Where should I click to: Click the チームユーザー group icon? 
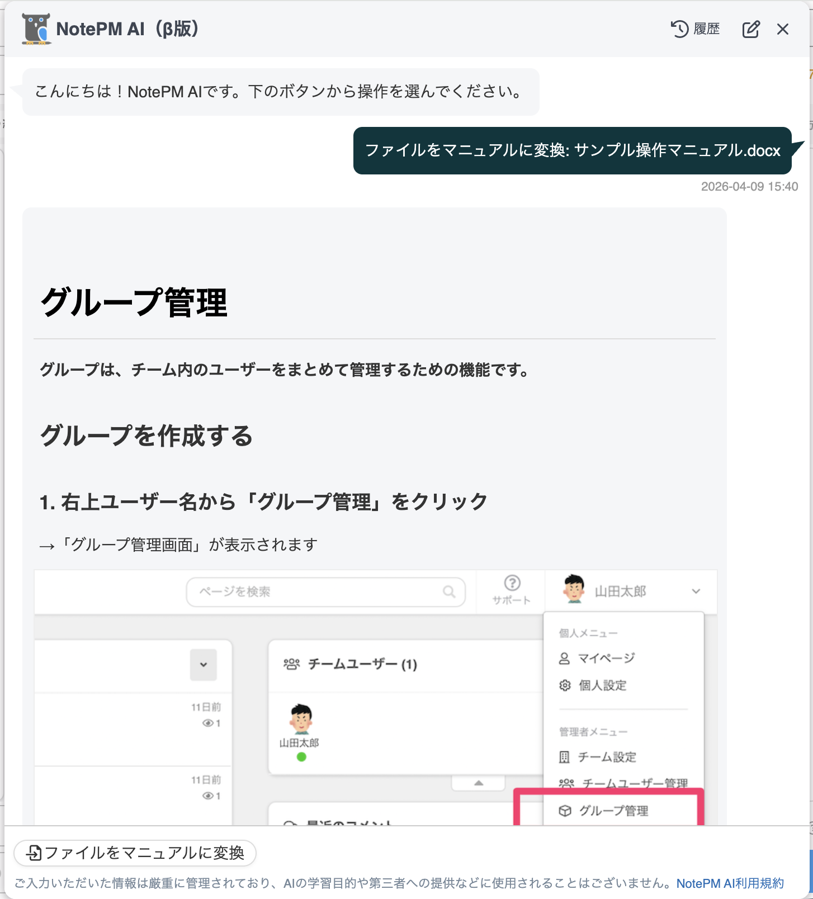click(291, 664)
